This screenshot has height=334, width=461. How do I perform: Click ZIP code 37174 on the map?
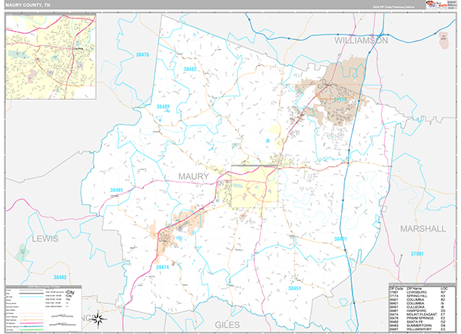340,100
